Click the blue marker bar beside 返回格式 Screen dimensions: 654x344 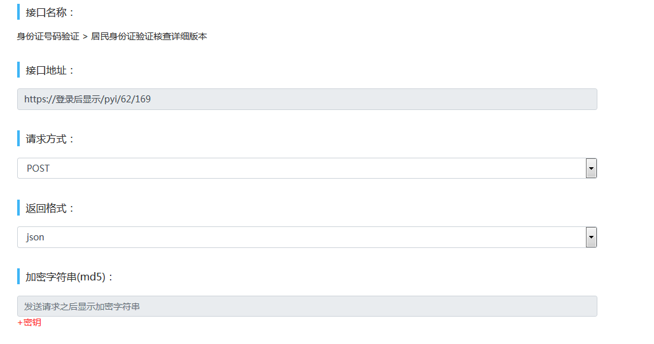click(18, 208)
